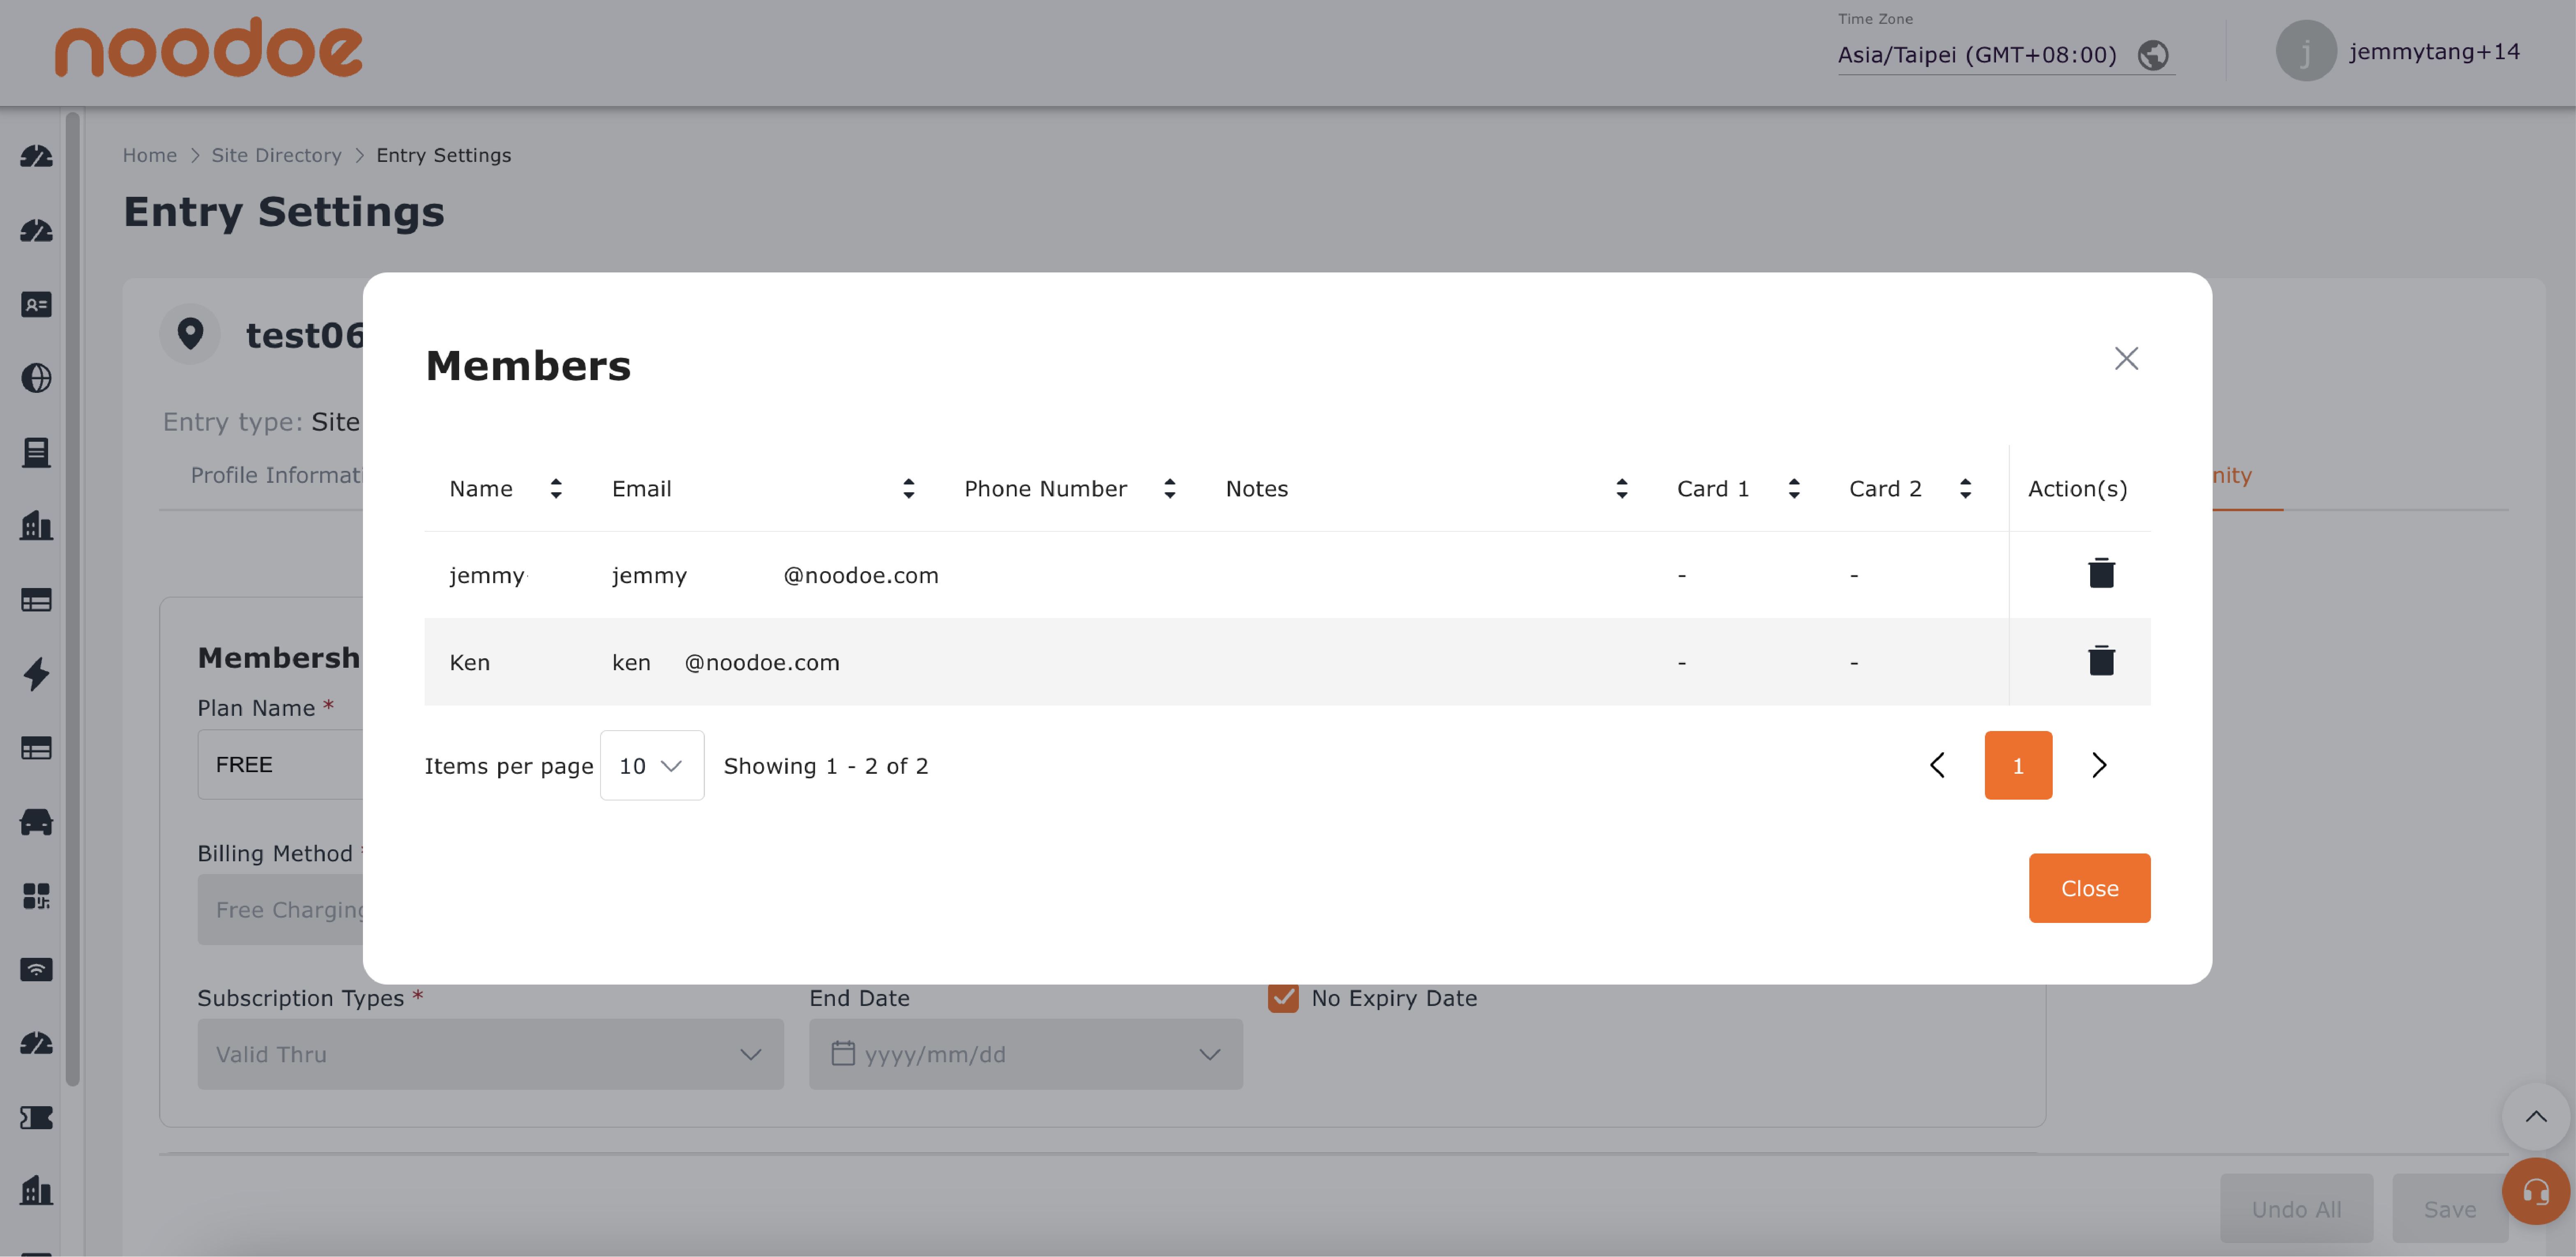2576x1257 pixels.
Task: Sort members by Name column
Action: (556, 489)
